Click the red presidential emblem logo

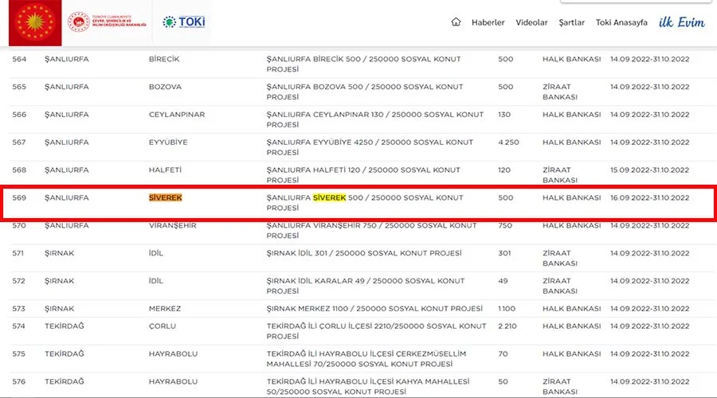pyautogui.click(x=35, y=22)
